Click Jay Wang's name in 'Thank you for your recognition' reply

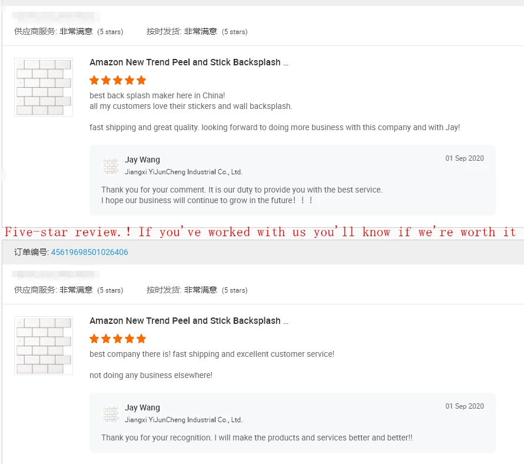pyautogui.click(x=142, y=407)
